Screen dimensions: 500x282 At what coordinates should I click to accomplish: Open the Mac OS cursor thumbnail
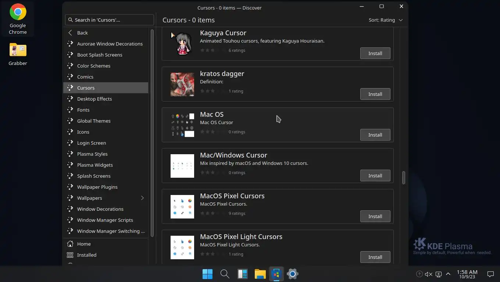click(x=182, y=125)
